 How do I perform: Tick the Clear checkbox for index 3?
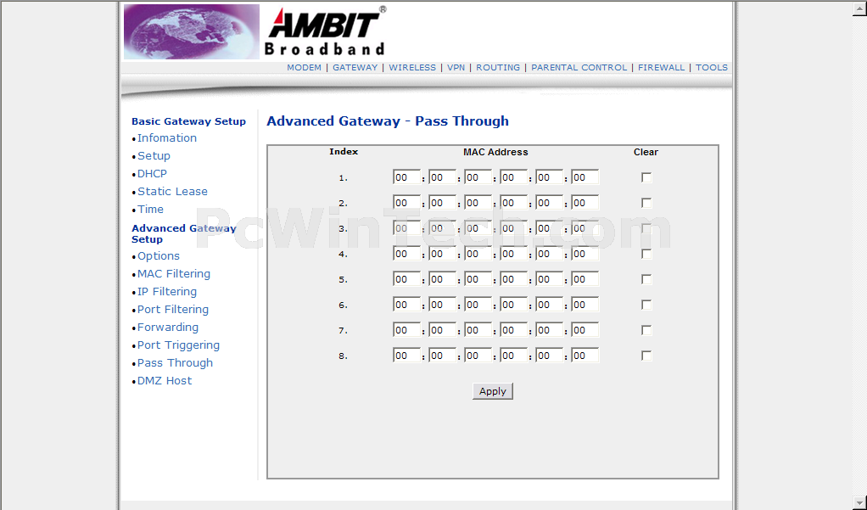point(646,228)
